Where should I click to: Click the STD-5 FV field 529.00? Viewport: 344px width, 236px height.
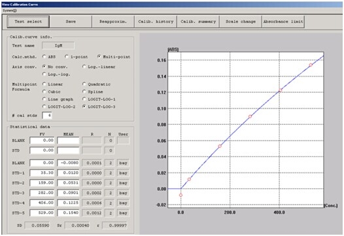[x=42, y=212]
